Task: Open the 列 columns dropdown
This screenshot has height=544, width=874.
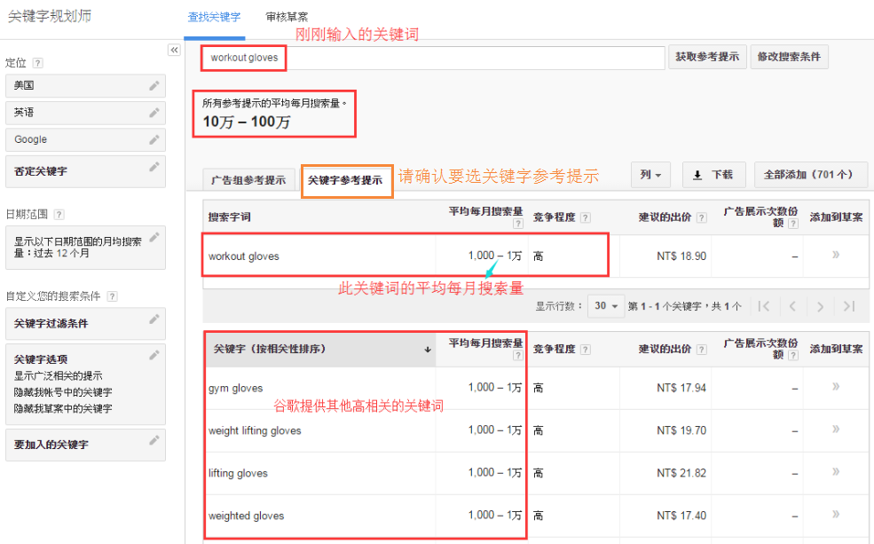Action: click(650, 175)
